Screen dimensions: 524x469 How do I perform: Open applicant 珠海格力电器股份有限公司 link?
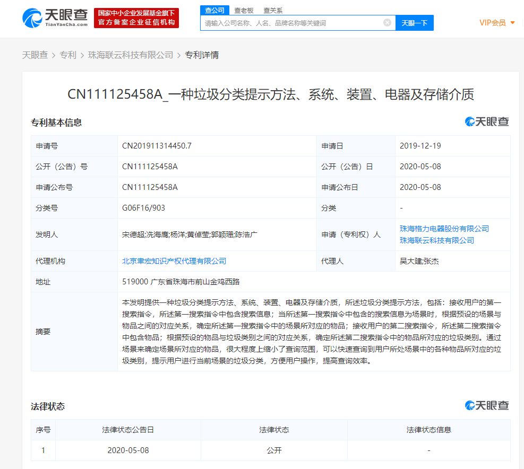tap(444, 229)
